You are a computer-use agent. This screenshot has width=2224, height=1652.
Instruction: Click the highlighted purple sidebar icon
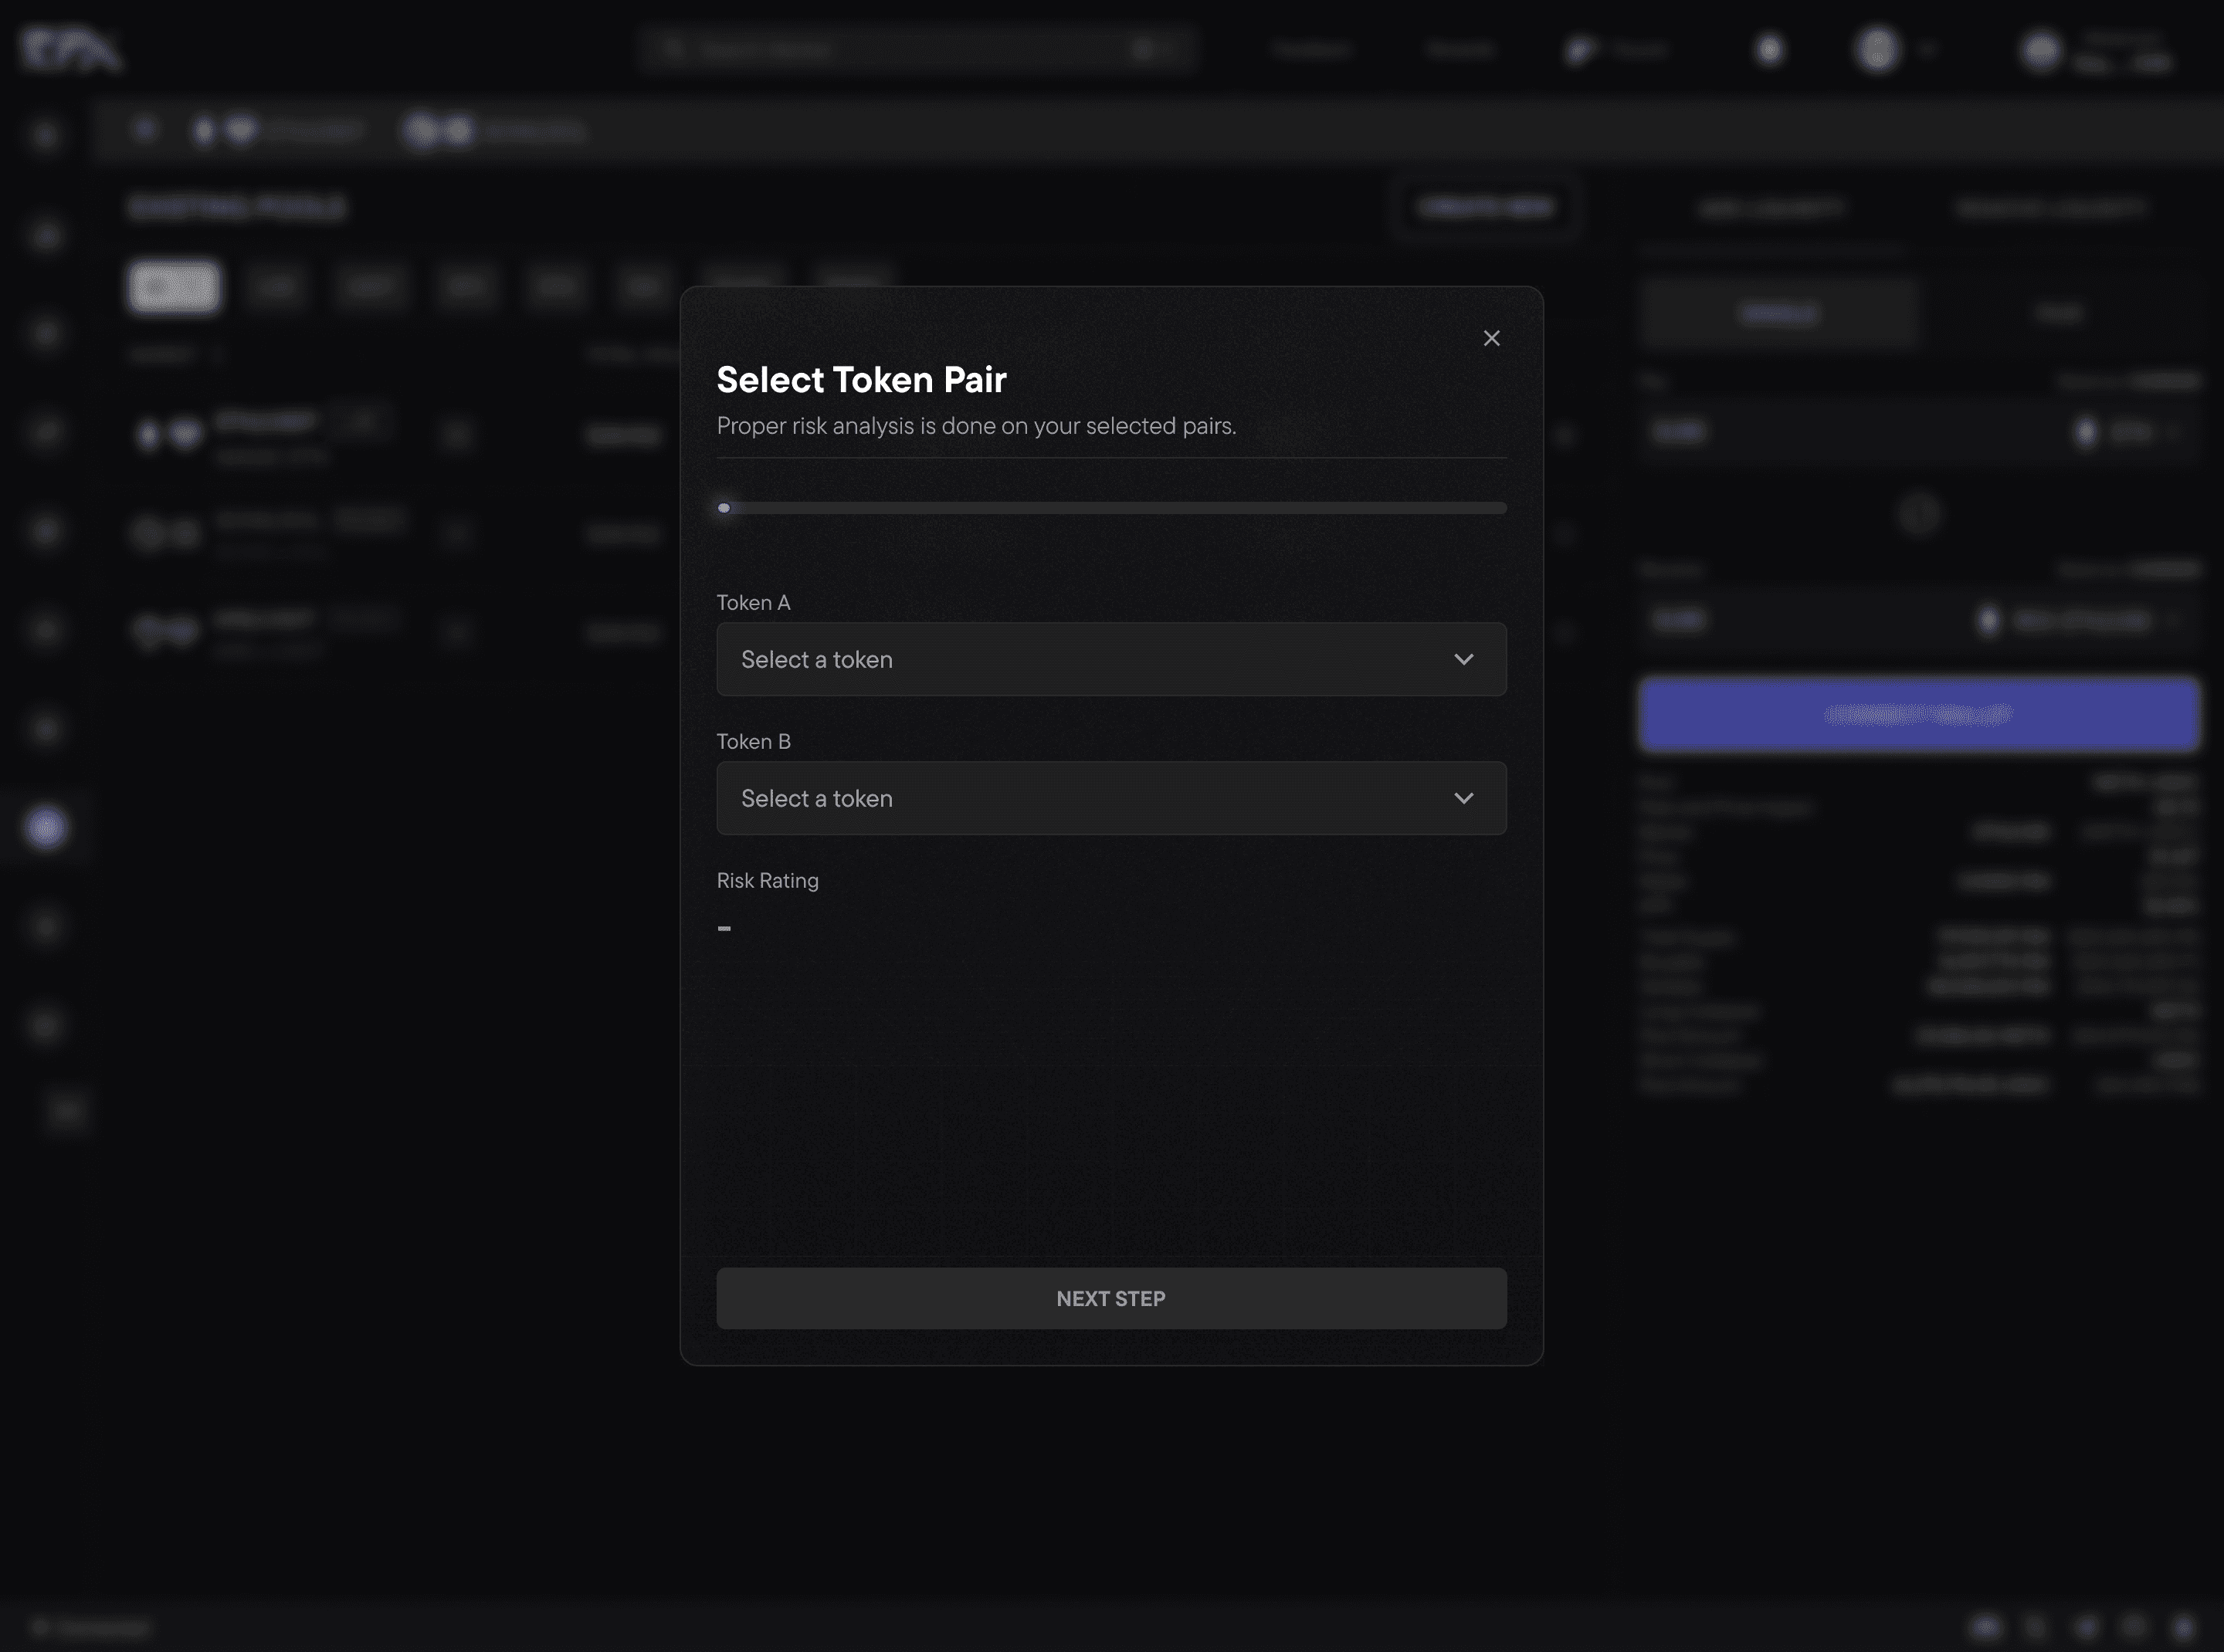pyautogui.click(x=46, y=827)
